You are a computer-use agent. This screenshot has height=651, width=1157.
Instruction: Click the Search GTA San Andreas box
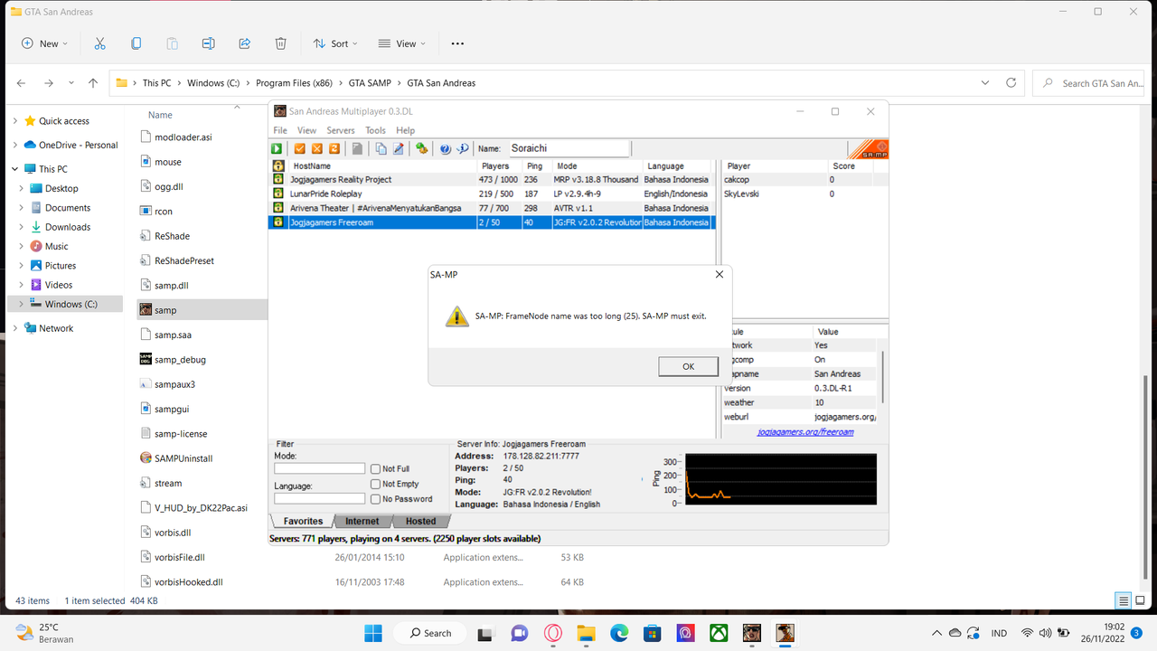[1090, 83]
